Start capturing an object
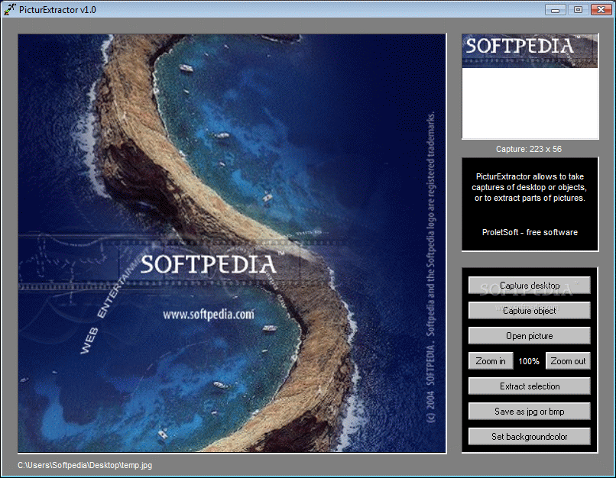This screenshot has height=478, width=616. 529,311
